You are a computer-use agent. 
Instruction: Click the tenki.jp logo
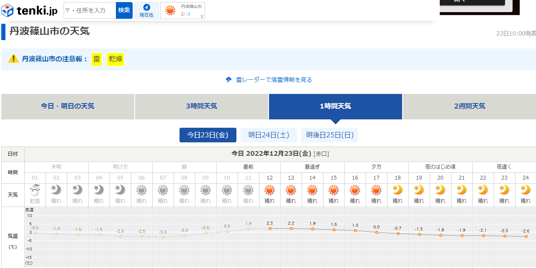[x=30, y=10]
